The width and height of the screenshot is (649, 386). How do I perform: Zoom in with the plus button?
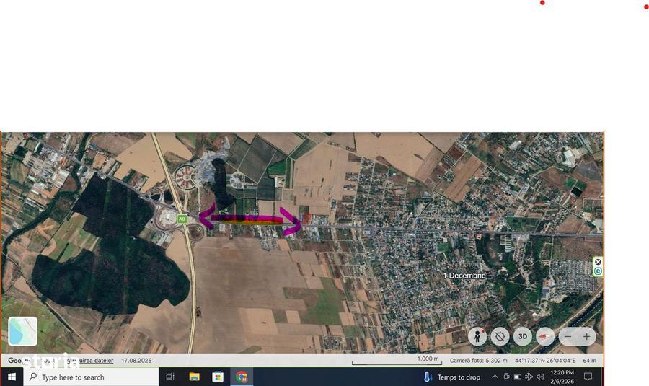click(586, 337)
